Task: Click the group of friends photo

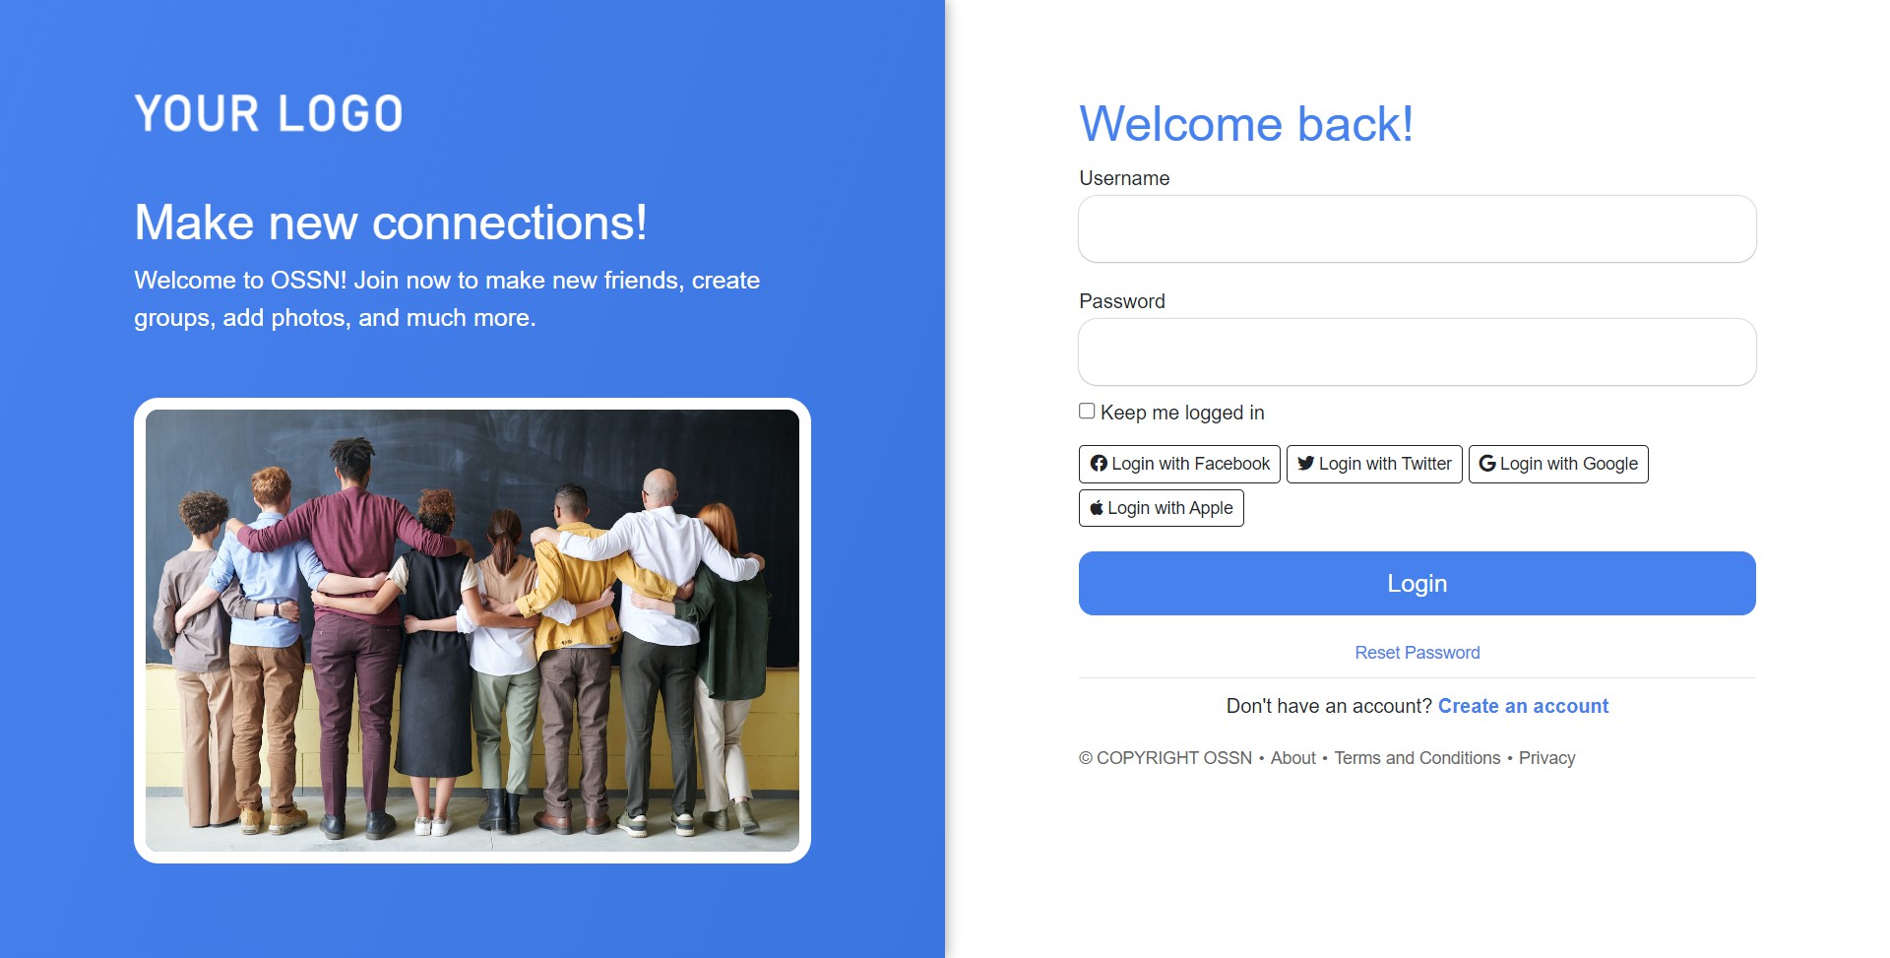Action: [472, 630]
